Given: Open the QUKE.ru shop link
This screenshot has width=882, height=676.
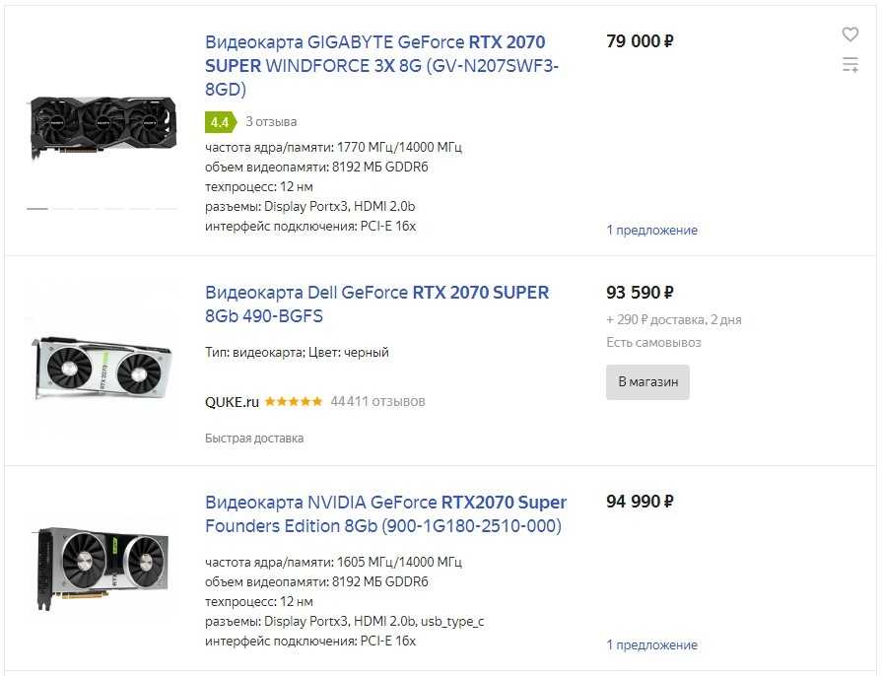Looking at the screenshot, I should tap(232, 402).
